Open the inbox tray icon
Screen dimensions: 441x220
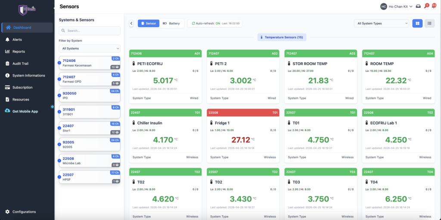[418, 6]
